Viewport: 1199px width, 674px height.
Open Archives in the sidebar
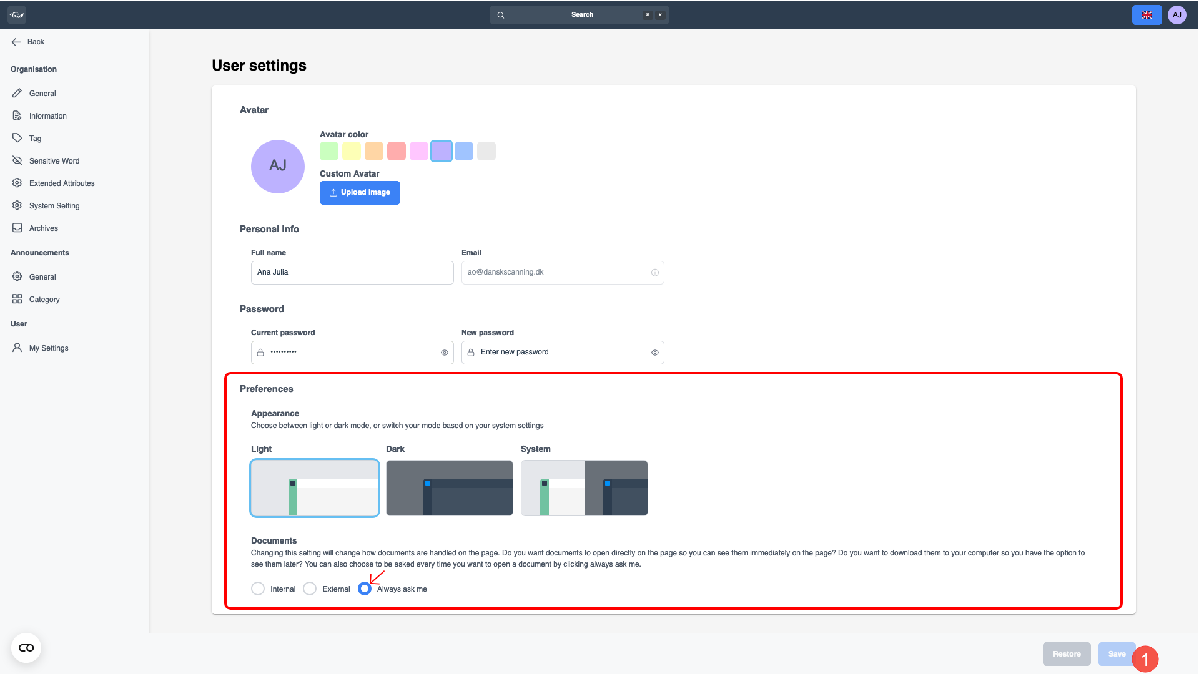(x=43, y=228)
